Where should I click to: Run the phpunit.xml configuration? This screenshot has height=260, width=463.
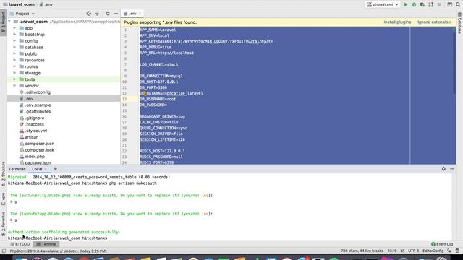(x=406, y=4)
